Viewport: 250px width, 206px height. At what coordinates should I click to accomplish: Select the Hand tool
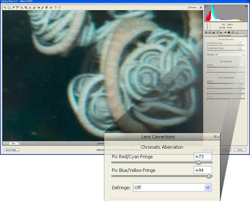pos(9,7)
